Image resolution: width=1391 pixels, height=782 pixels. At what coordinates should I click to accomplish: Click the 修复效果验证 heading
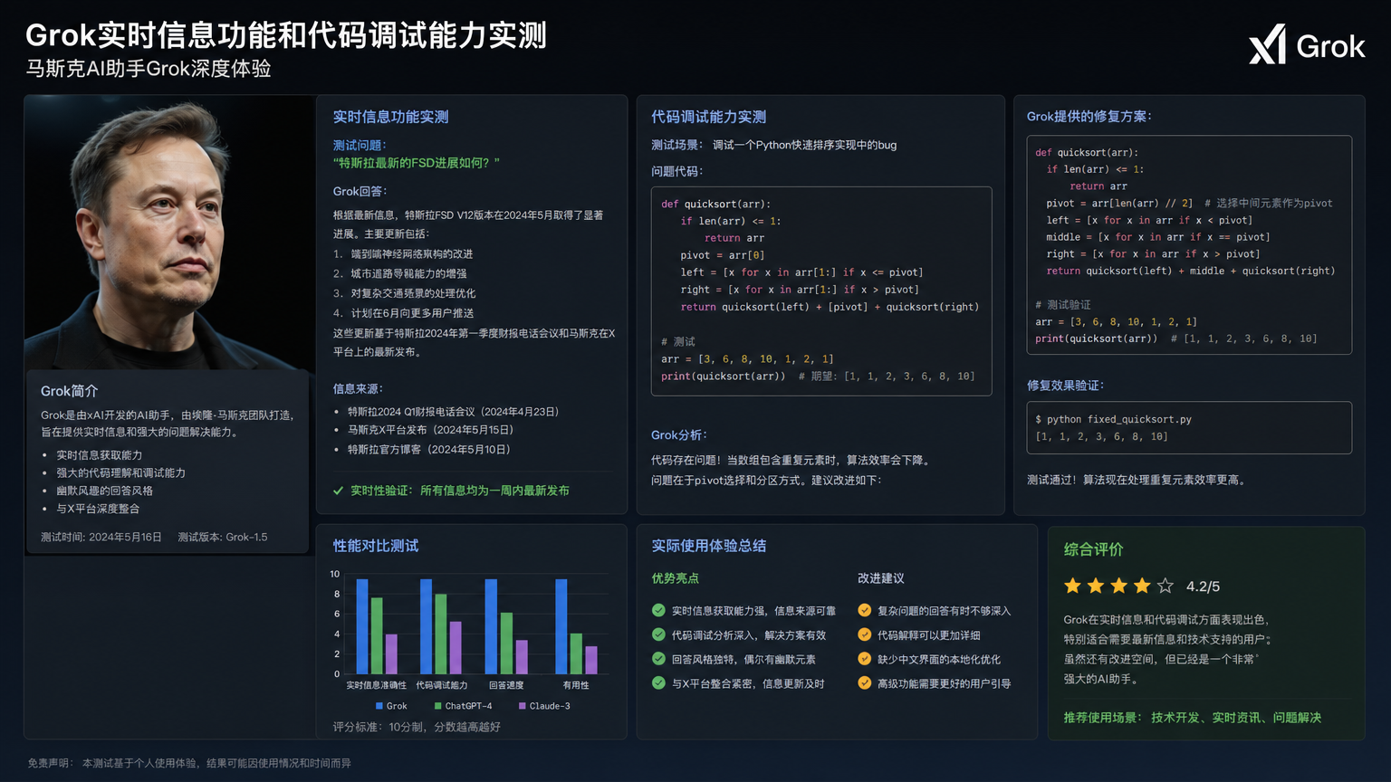pyautogui.click(x=1066, y=386)
